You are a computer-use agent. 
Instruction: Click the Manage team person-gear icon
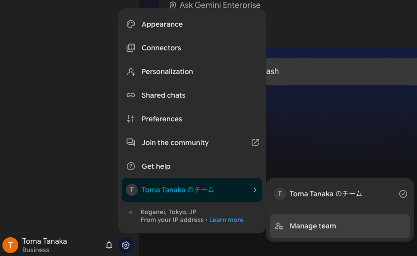pyautogui.click(x=279, y=226)
